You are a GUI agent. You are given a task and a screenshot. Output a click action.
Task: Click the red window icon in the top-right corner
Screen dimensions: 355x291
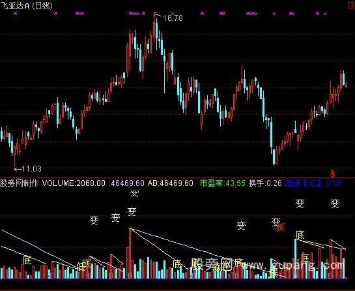click(351, 5)
